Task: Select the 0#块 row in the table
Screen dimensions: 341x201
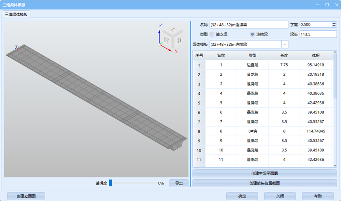Action: coord(252,131)
